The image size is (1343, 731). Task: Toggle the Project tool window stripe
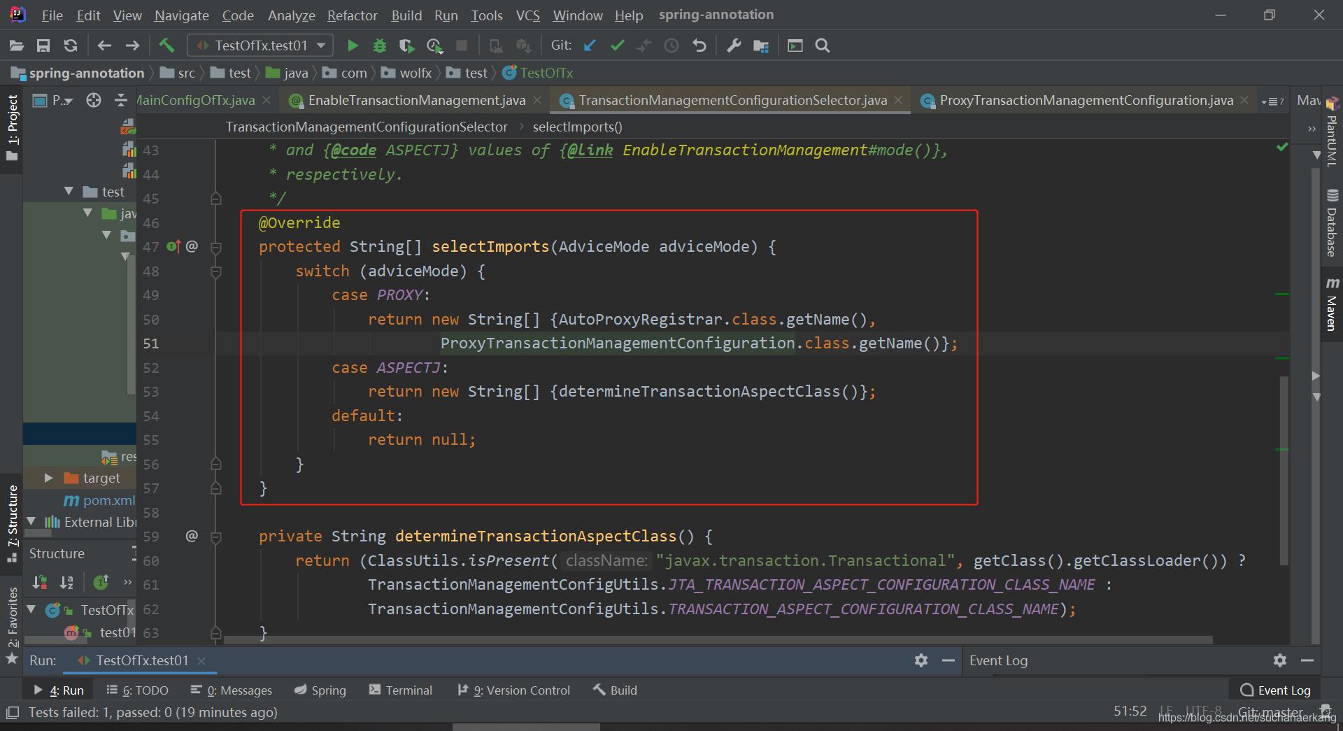(x=12, y=127)
